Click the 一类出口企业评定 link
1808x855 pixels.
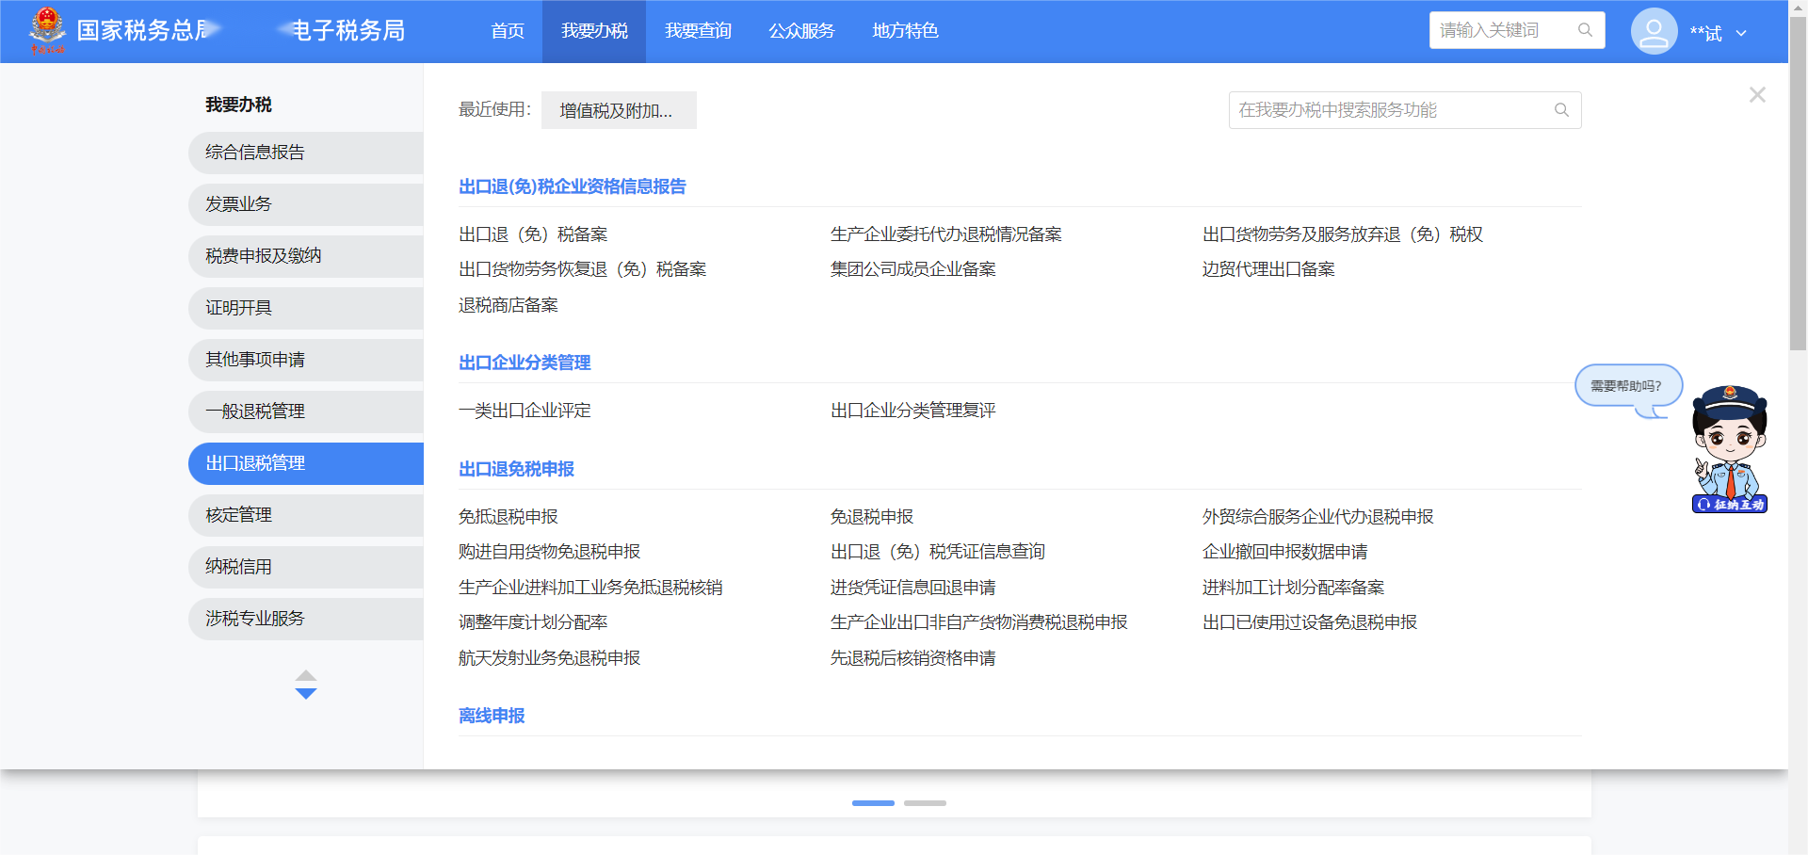(x=525, y=411)
